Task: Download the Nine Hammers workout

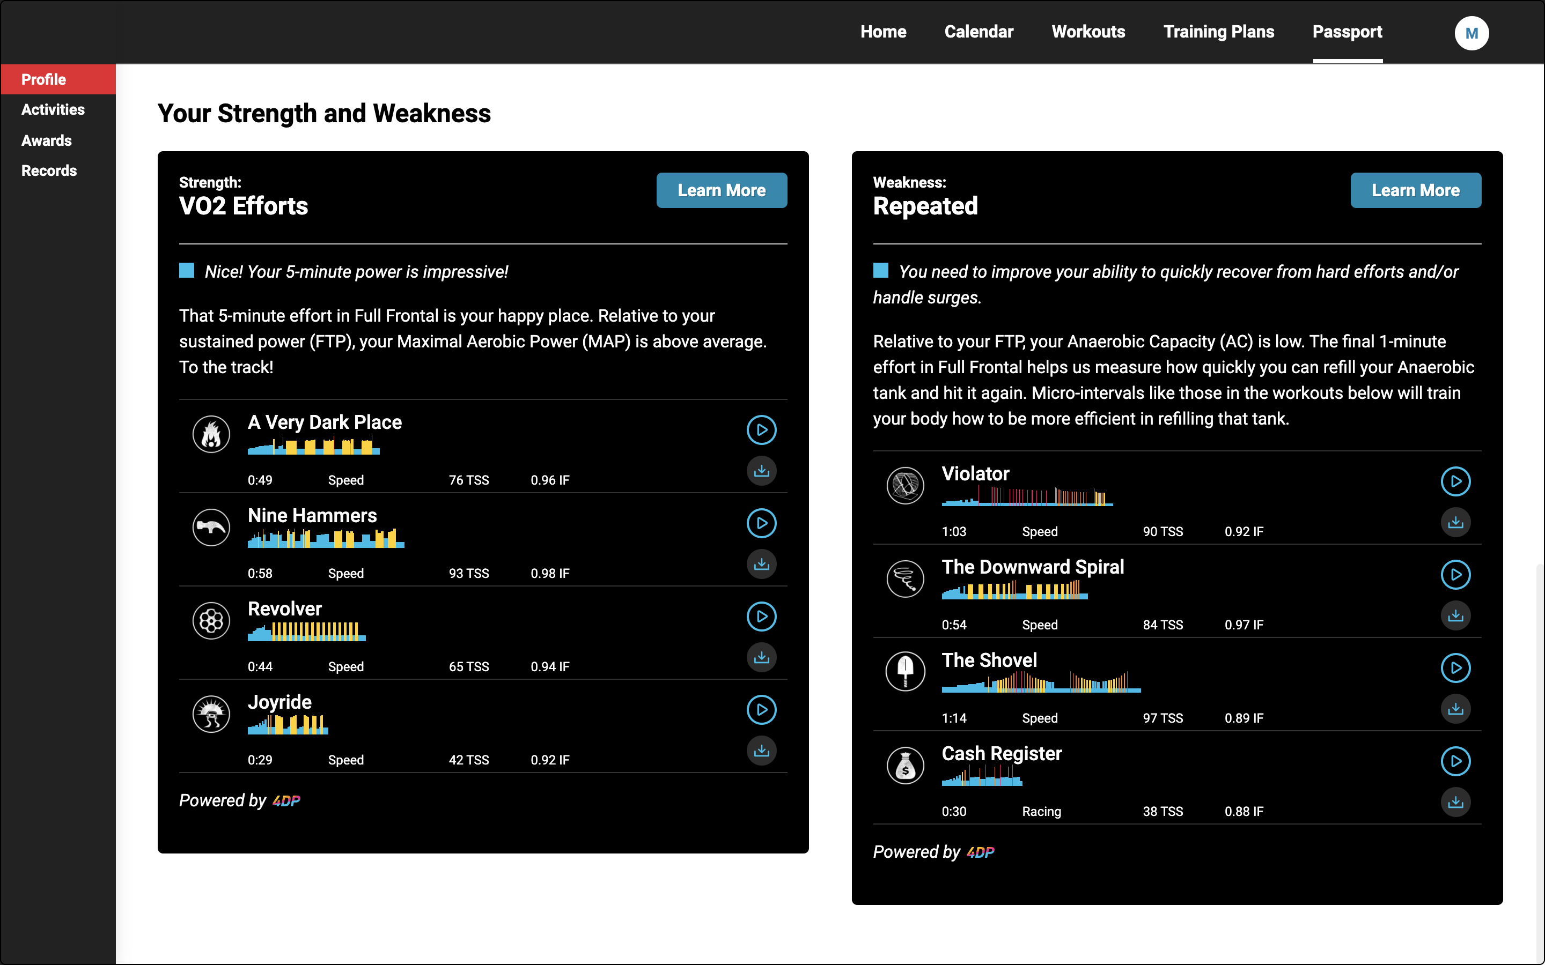Action: (x=761, y=564)
